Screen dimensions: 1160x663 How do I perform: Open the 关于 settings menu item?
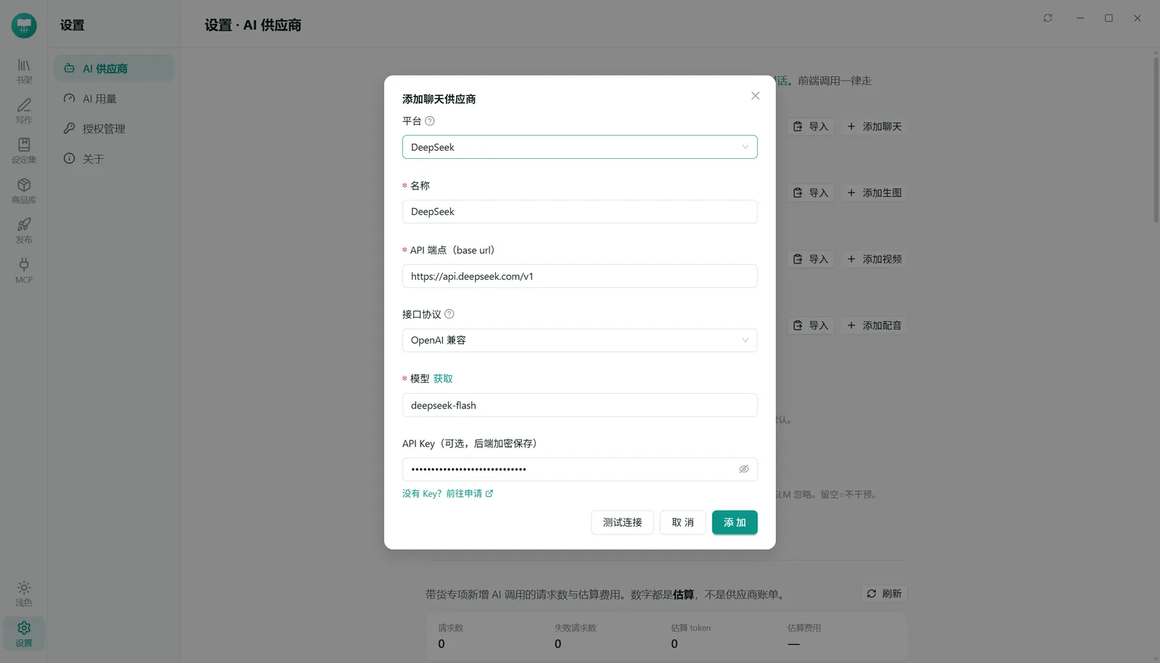pos(114,159)
